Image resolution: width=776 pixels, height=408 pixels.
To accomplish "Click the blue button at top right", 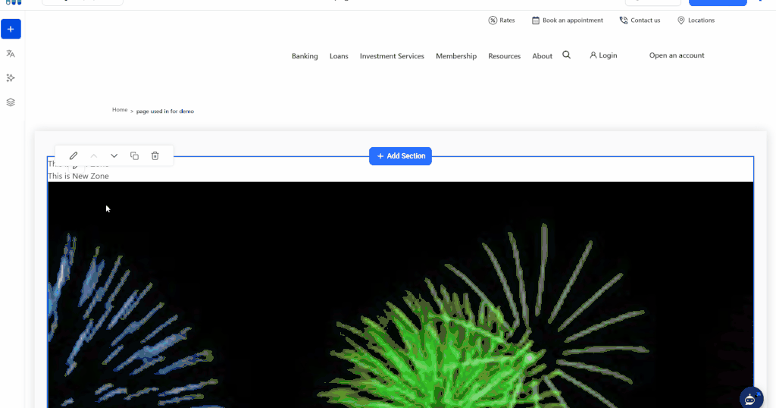I will pos(718,2).
